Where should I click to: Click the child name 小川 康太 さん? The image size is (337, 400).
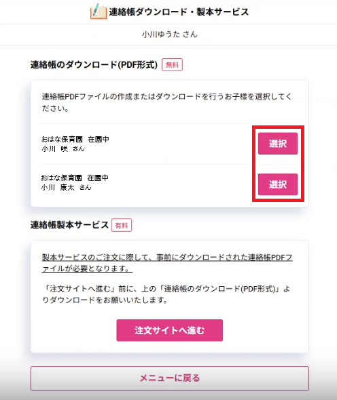(66, 188)
